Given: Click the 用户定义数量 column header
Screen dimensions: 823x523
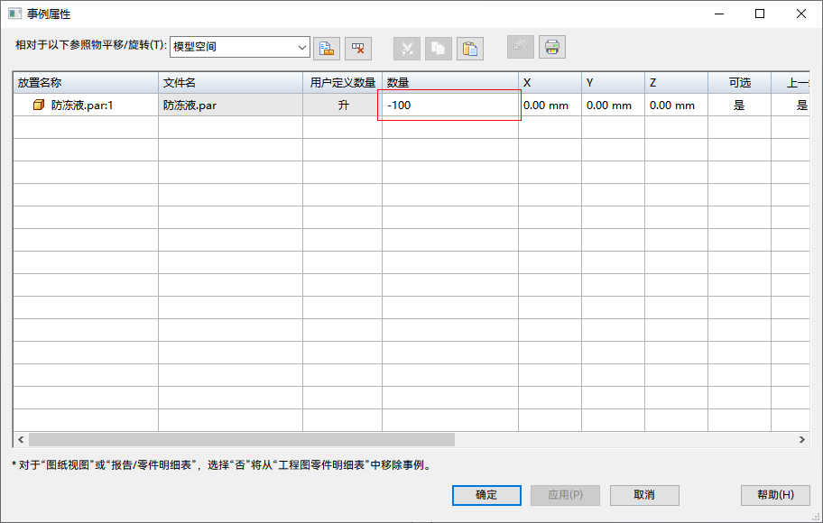Looking at the screenshot, I should (x=343, y=82).
